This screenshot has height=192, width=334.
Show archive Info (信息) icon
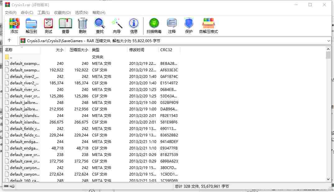coord(134,25)
